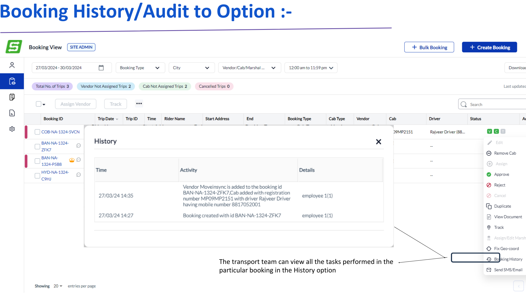The height and width of the screenshot is (296, 526).
Task: Close the History dialog
Action: click(x=378, y=142)
